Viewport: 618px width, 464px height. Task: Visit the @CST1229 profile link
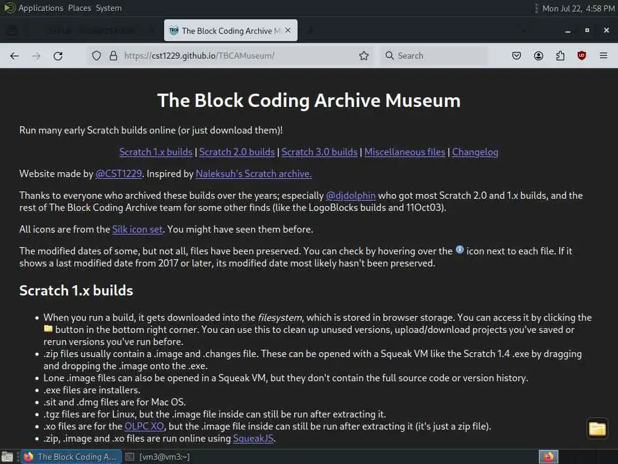pos(119,173)
